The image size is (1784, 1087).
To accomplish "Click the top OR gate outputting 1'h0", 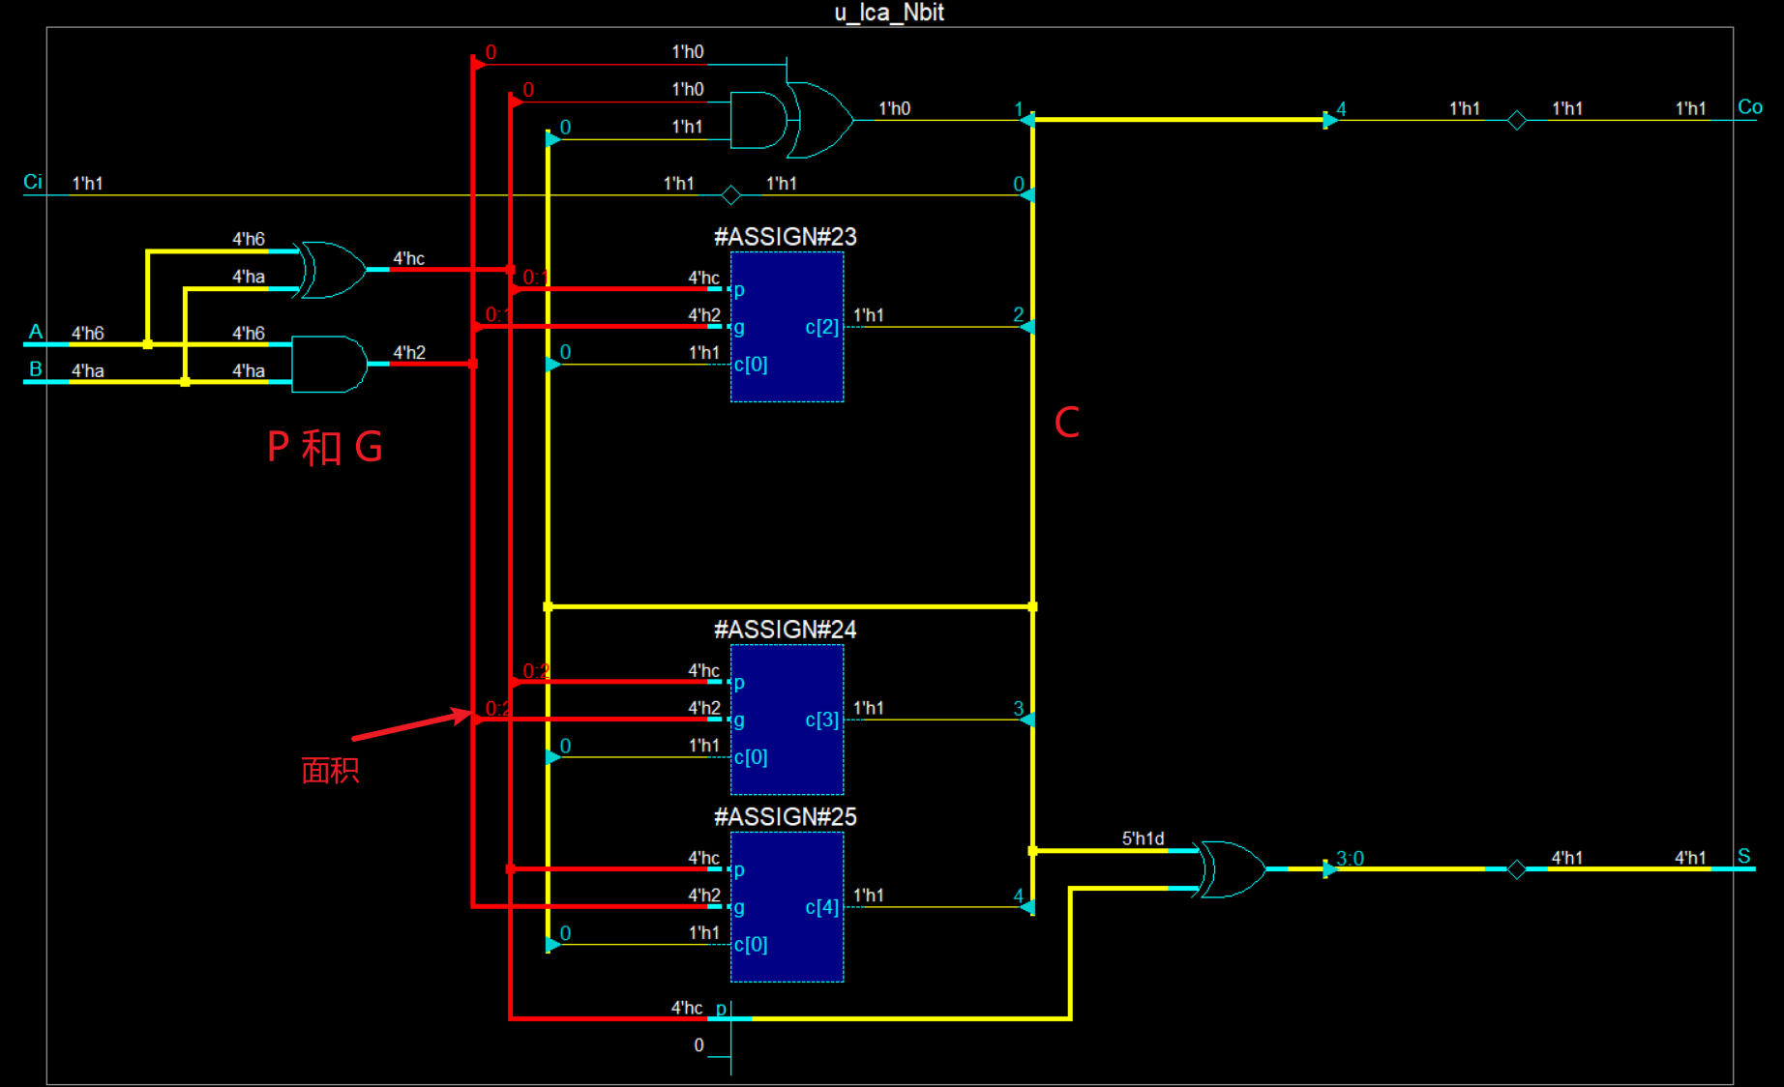I will tap(821, 120).
